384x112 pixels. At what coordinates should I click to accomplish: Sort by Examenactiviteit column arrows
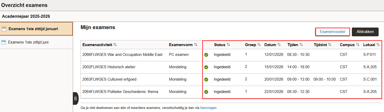[x=115, y=45]
